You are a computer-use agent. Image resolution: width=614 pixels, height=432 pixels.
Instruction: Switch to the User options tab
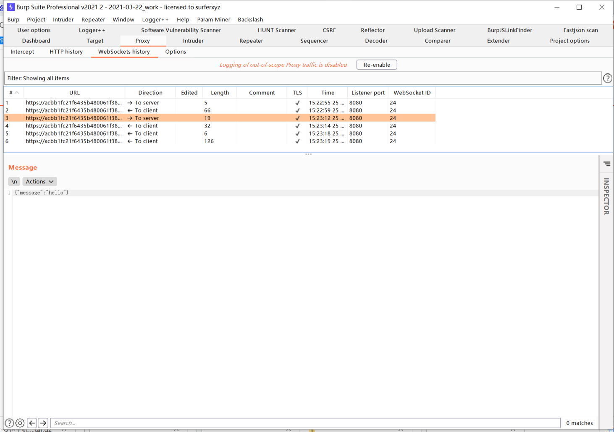pos(34,30)
